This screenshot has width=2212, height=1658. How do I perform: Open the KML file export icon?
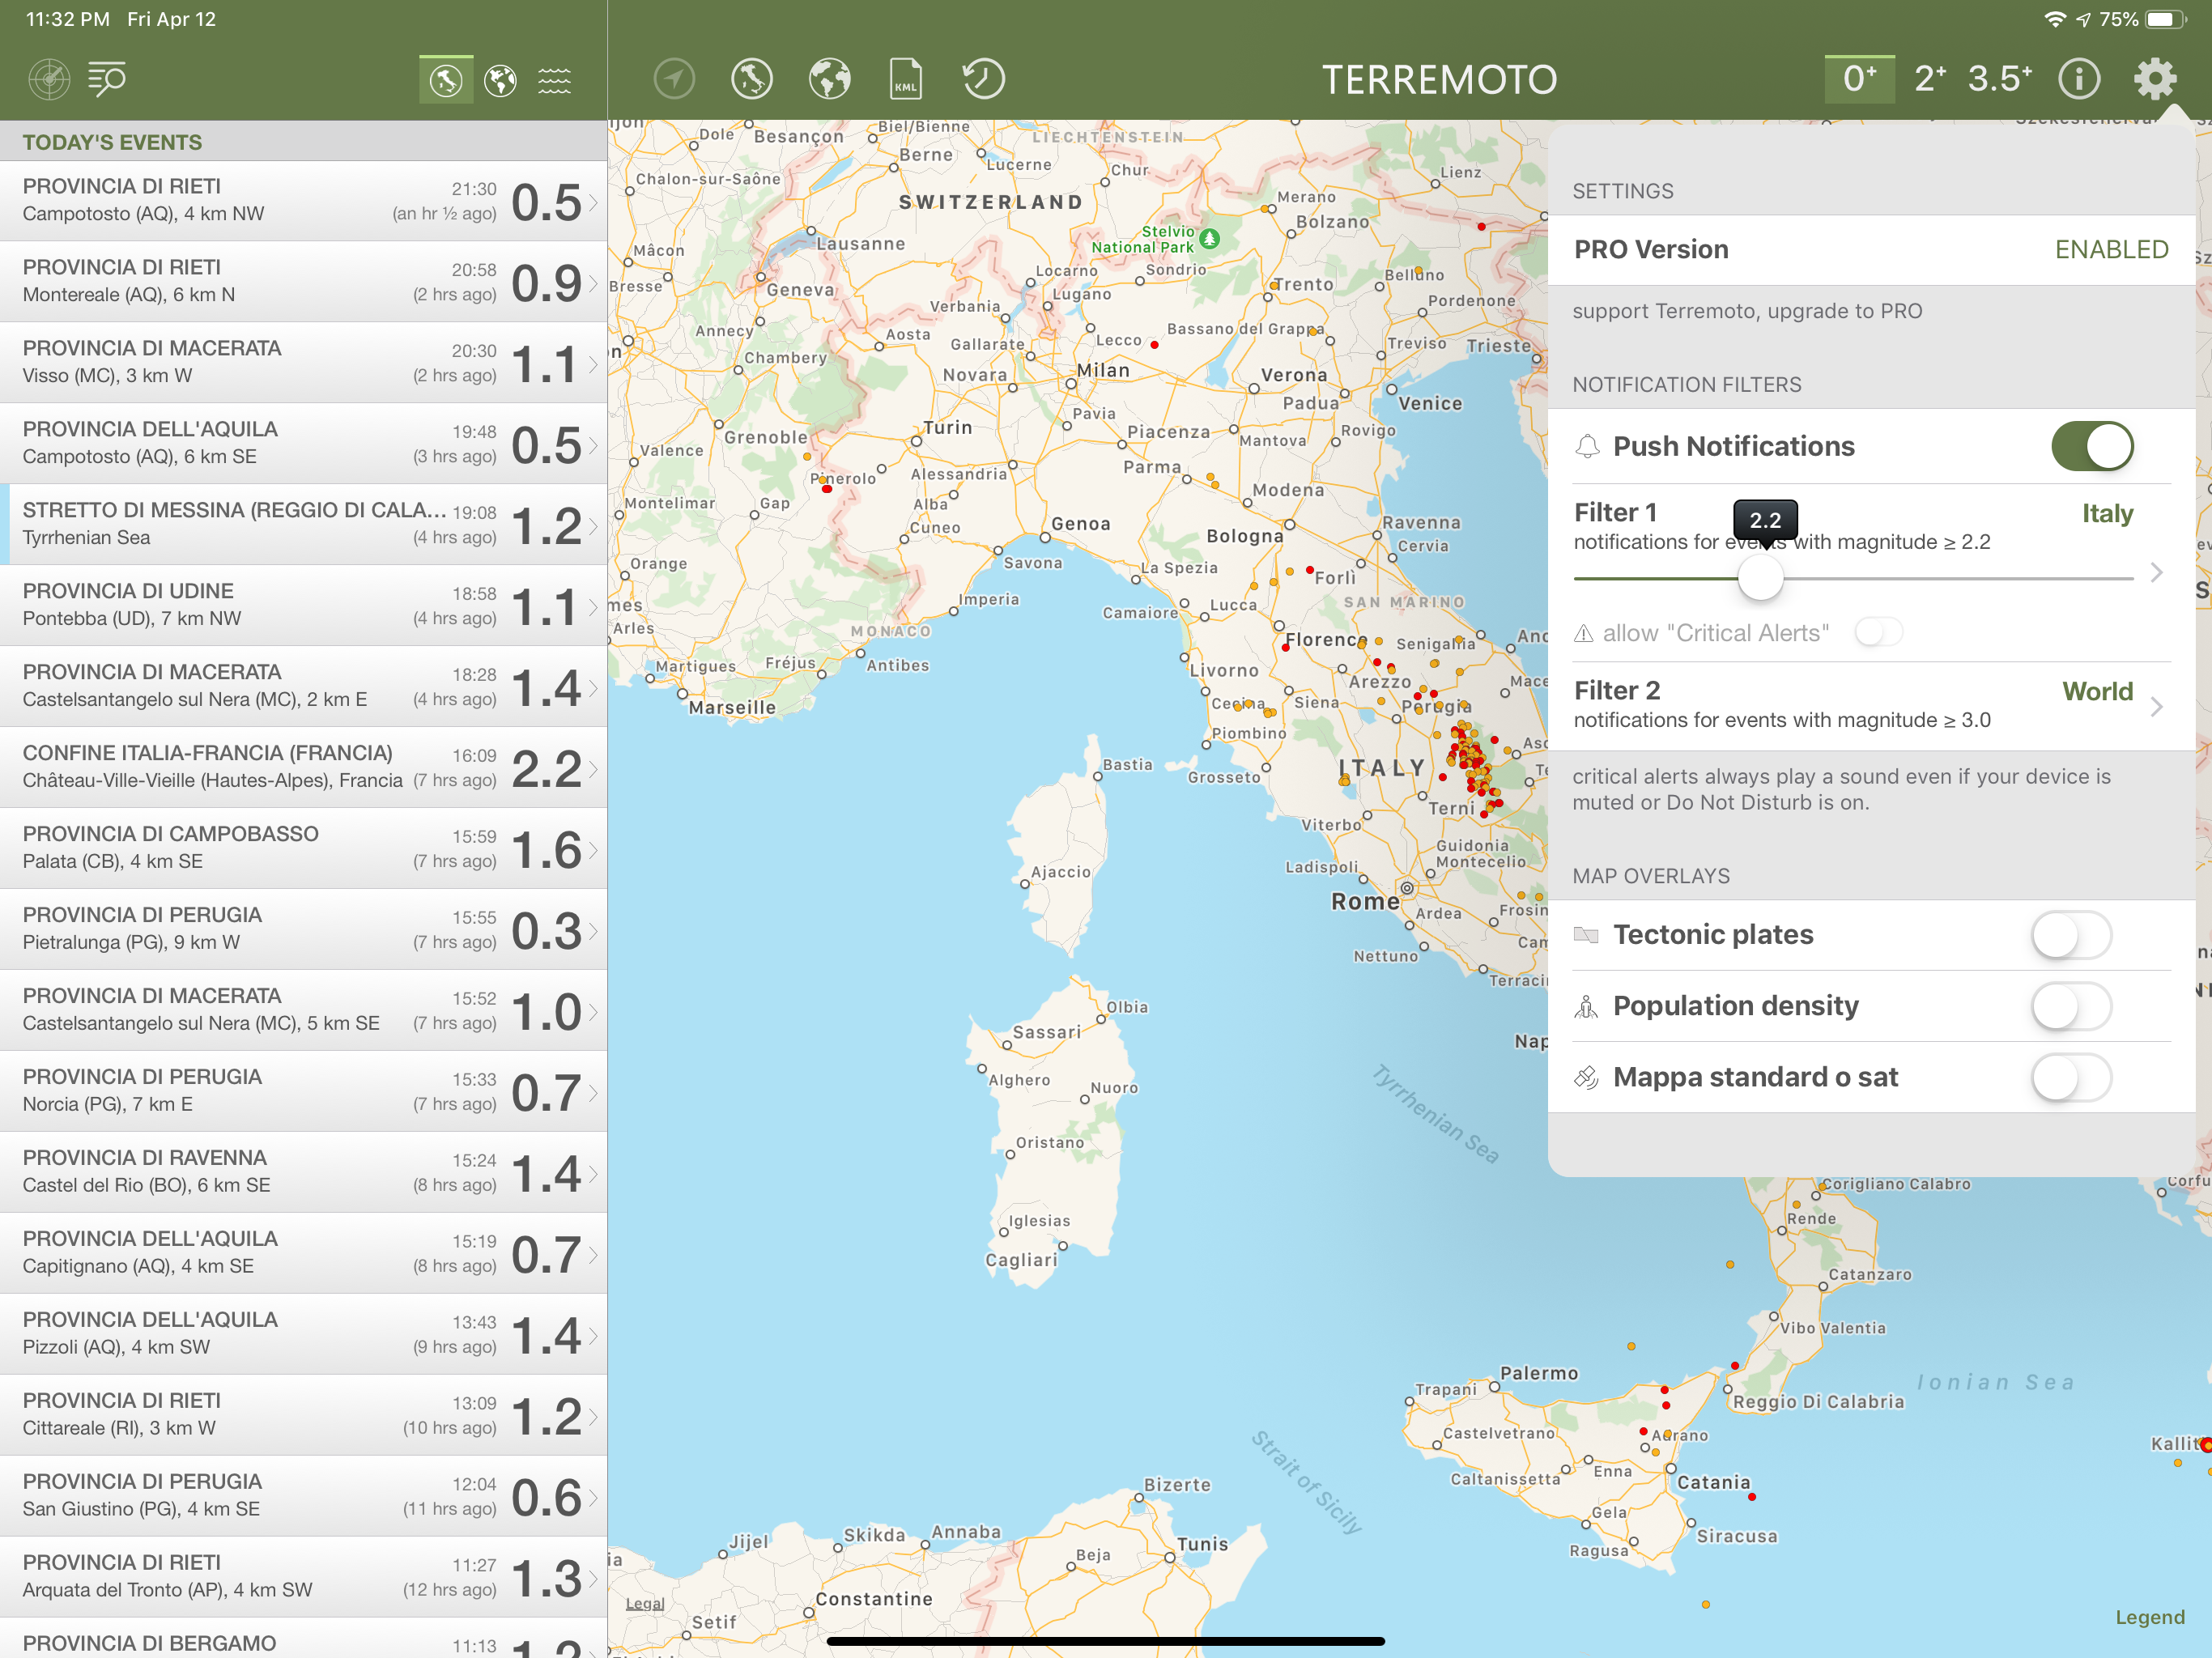(906, 79)
